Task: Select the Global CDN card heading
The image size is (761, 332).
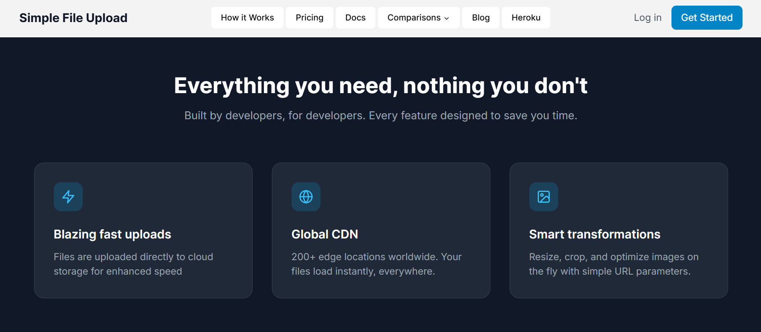Action: pos(324,234)
